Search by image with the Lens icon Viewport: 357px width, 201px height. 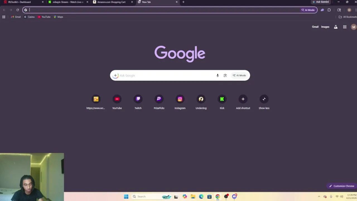[x=225, y=75]
